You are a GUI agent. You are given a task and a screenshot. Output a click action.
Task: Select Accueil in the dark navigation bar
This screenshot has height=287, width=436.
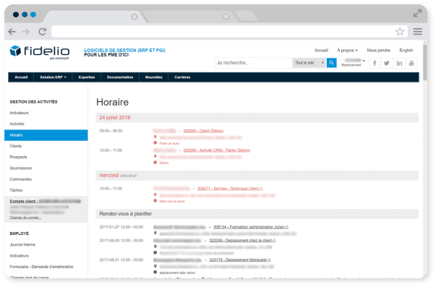click(21, 77)
